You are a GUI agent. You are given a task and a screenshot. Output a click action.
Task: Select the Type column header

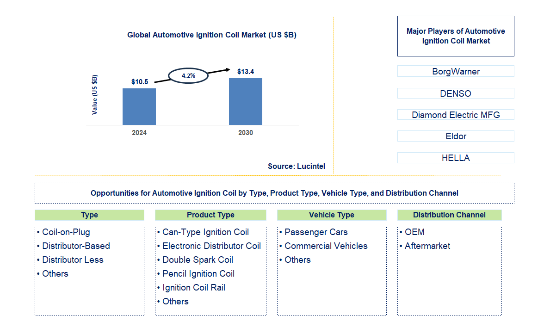[89, 215]
